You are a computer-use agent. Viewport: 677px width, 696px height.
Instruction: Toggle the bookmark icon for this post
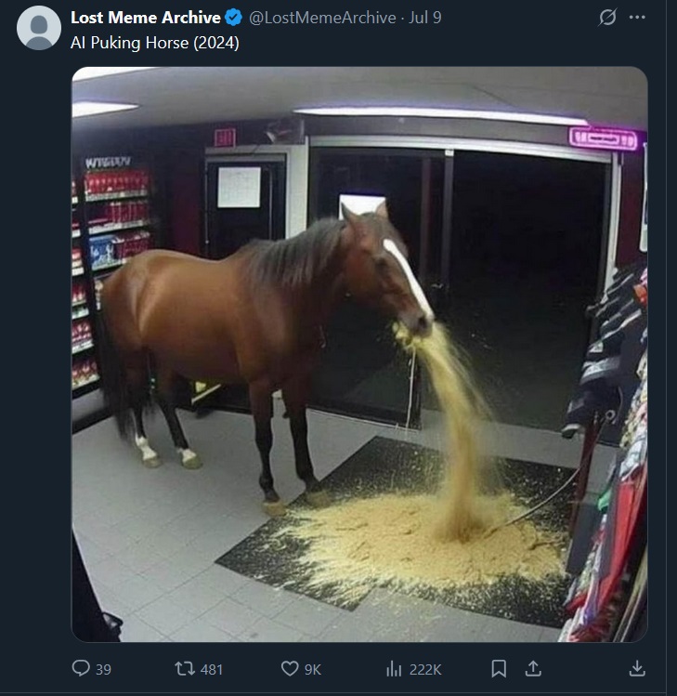pyautogui.click(x=499, y=668)
